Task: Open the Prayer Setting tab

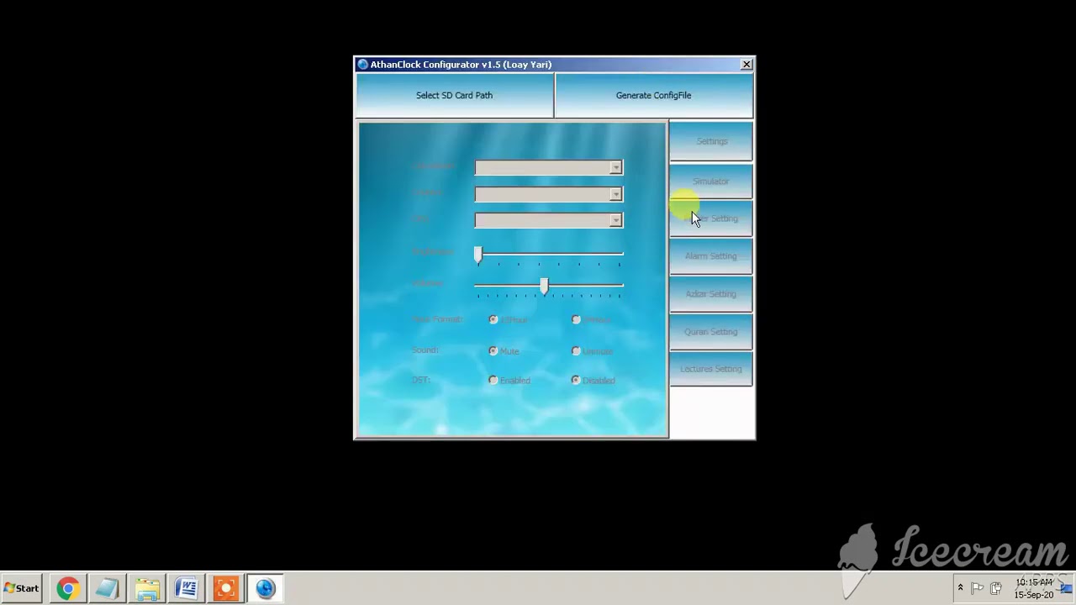Action: coord(711,218)
